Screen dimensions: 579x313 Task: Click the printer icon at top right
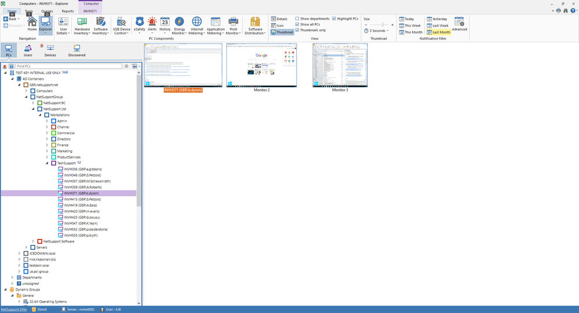tap(558, 11)
